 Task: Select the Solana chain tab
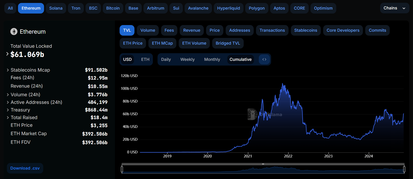click(x=56, y=8)
